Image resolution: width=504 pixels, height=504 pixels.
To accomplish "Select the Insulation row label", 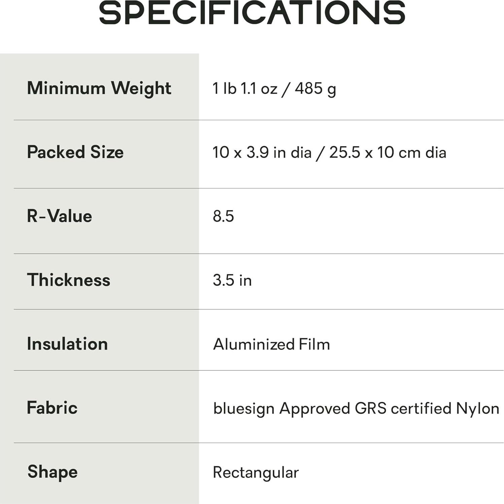I will pyautogui.click(x=67, y=344).
